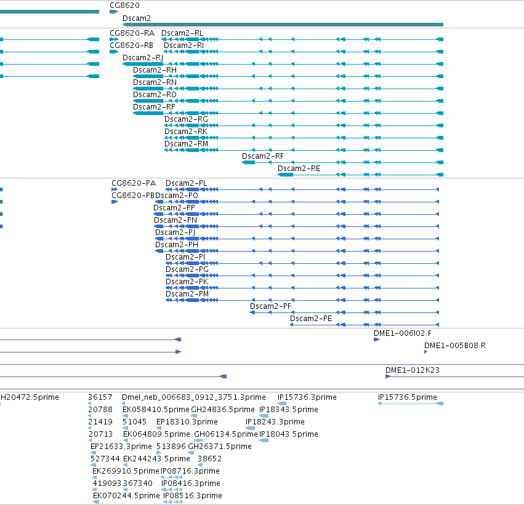The height and width of the screenshot is (505, 524).
Task: Click protein CG8620-PB
Action: tap(133, 196)
